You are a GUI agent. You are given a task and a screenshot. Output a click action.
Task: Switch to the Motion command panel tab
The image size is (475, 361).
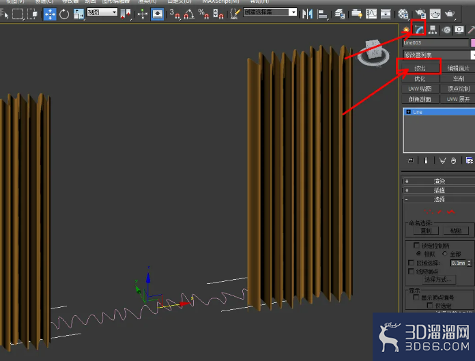coord(446,29)
